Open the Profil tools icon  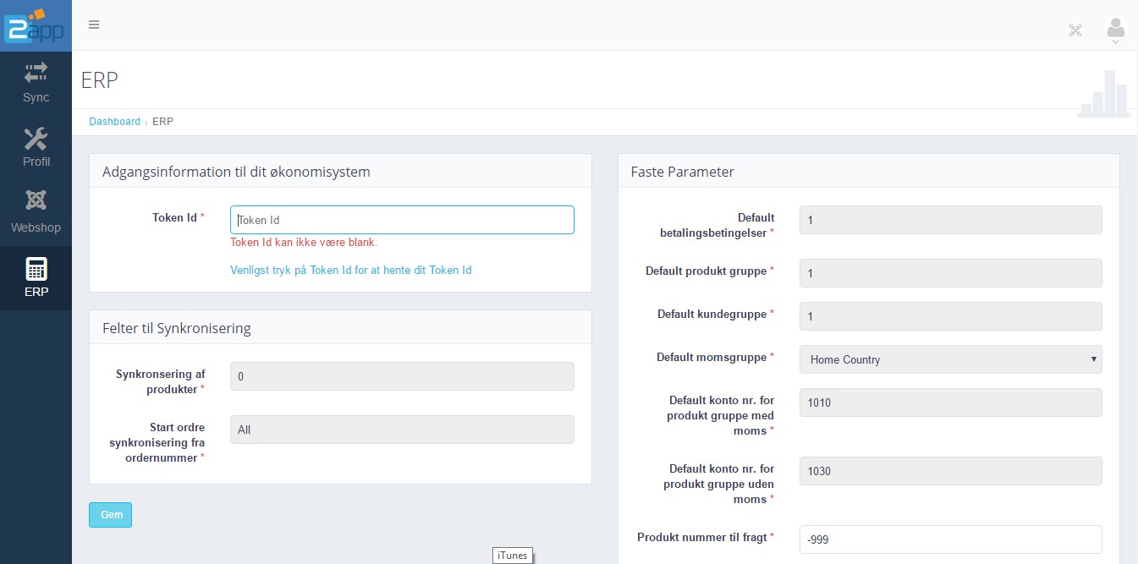point(36,139)
